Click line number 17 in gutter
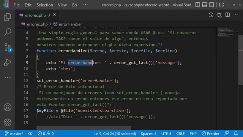This screenshot has height=137, width=243. [x=26, y=111]
